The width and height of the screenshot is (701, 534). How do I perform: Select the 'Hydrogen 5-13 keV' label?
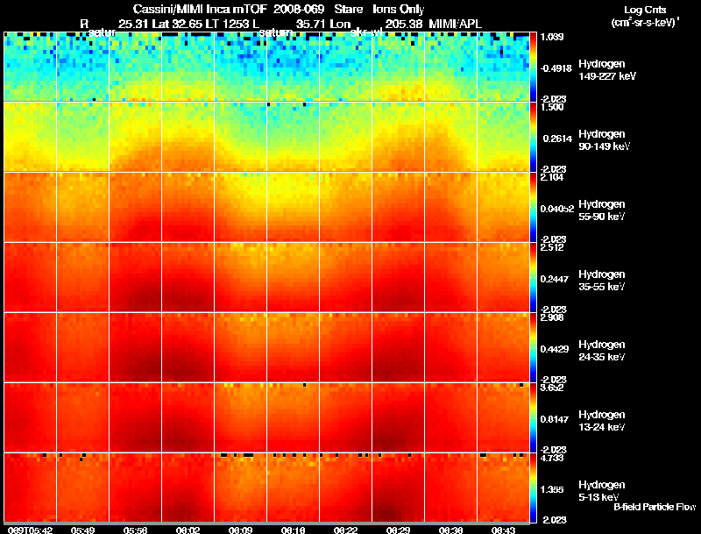click(602, 491)
